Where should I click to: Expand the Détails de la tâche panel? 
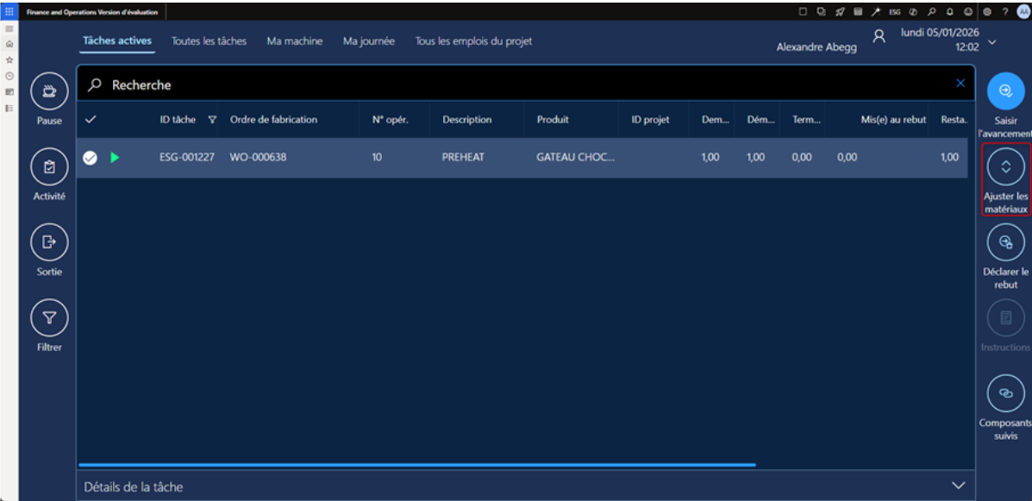958,485
